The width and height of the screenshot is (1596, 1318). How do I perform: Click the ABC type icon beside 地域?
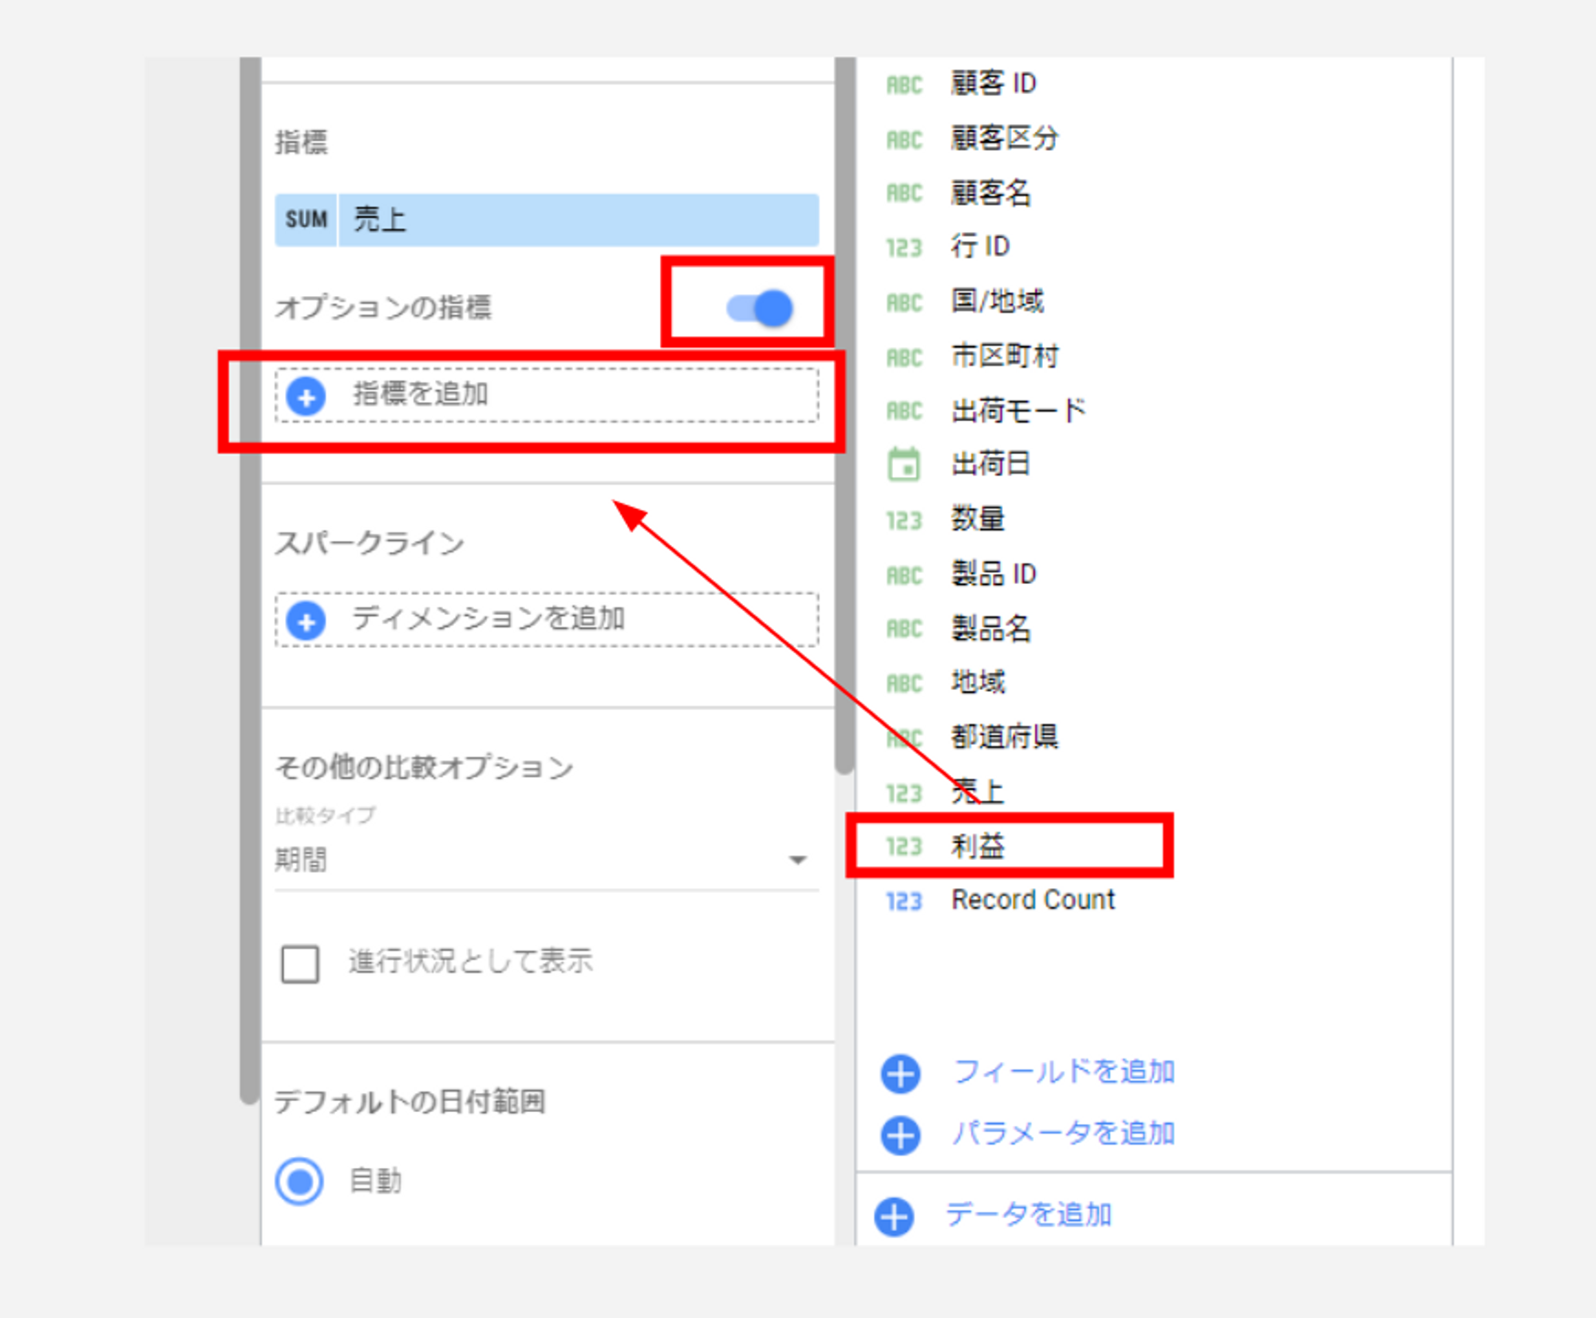pyautogui.click(x=904, y=684)
